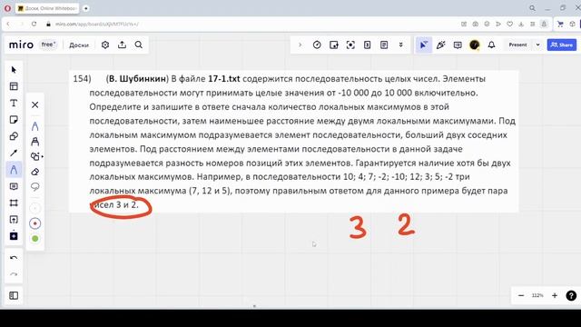Search the board with magnifier icon
581x327 pixels.
(139, 45)
